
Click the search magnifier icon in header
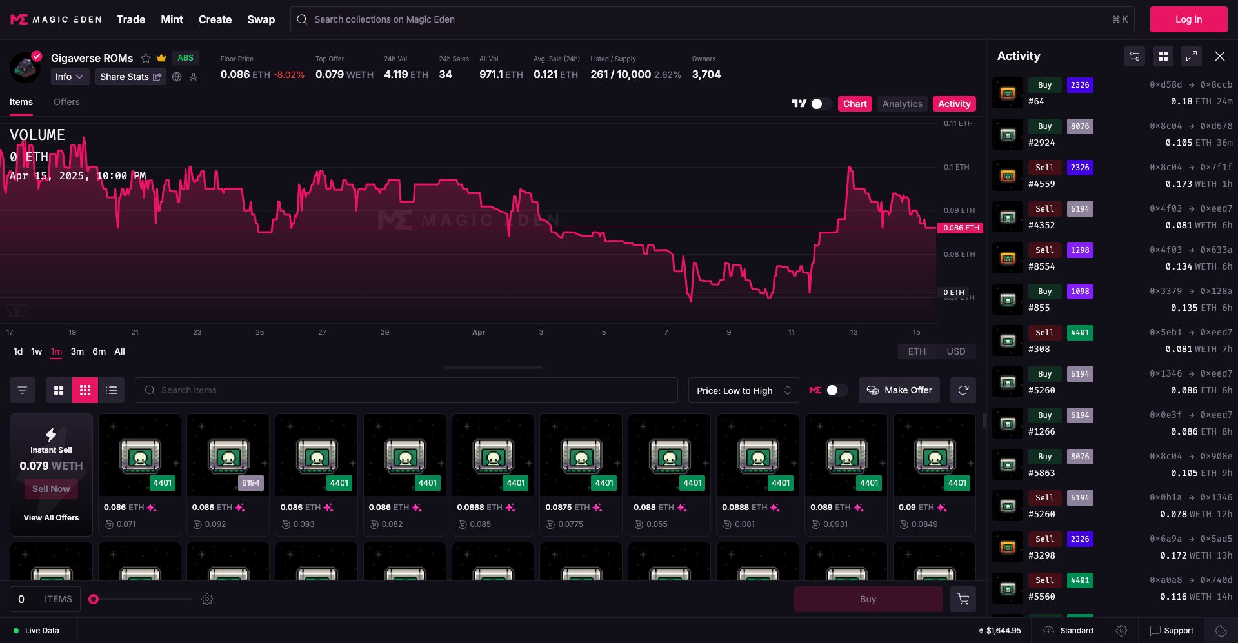coord(302,19)
